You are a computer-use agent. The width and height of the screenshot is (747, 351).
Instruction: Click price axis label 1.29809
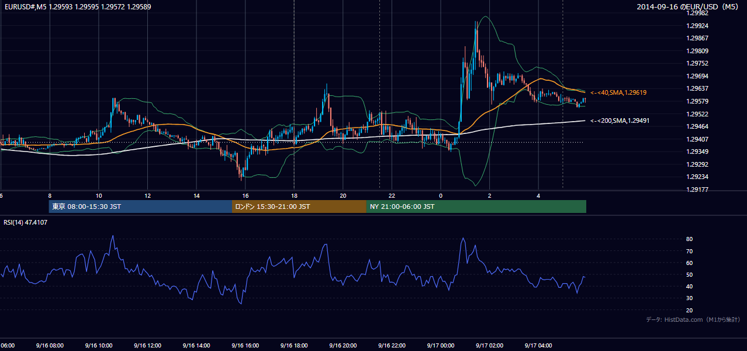(696, 51)
